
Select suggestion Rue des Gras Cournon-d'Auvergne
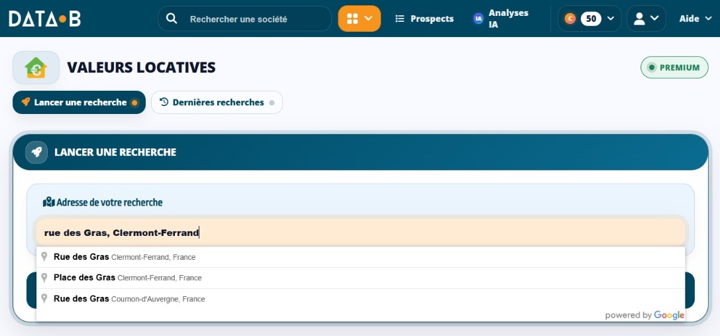pyautogui.click(x=360, y=299)
